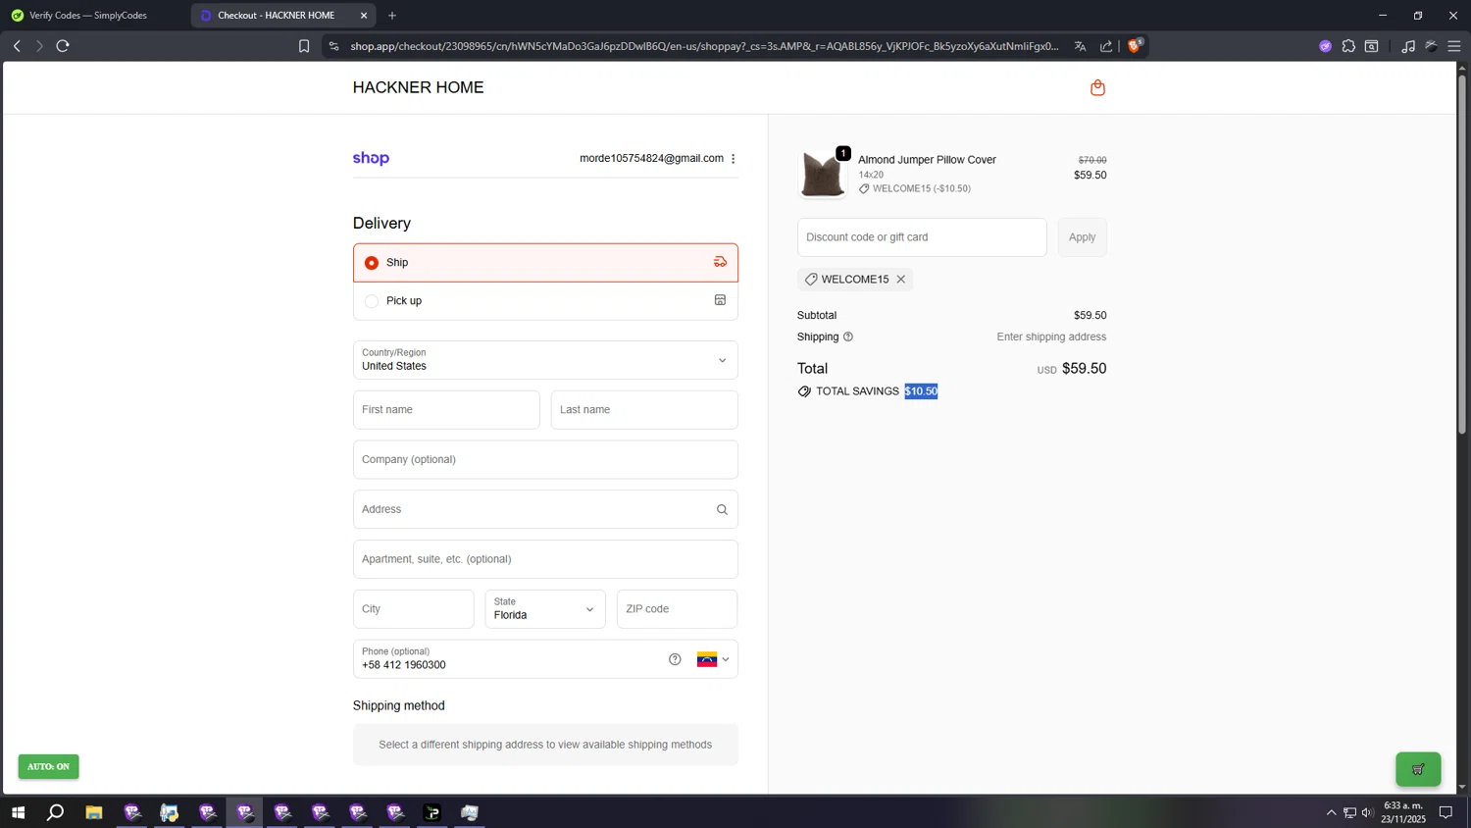Viewport: 1471px width, 828px height.
Task: Click the bookmark icon in address bar
Action: 304,46
